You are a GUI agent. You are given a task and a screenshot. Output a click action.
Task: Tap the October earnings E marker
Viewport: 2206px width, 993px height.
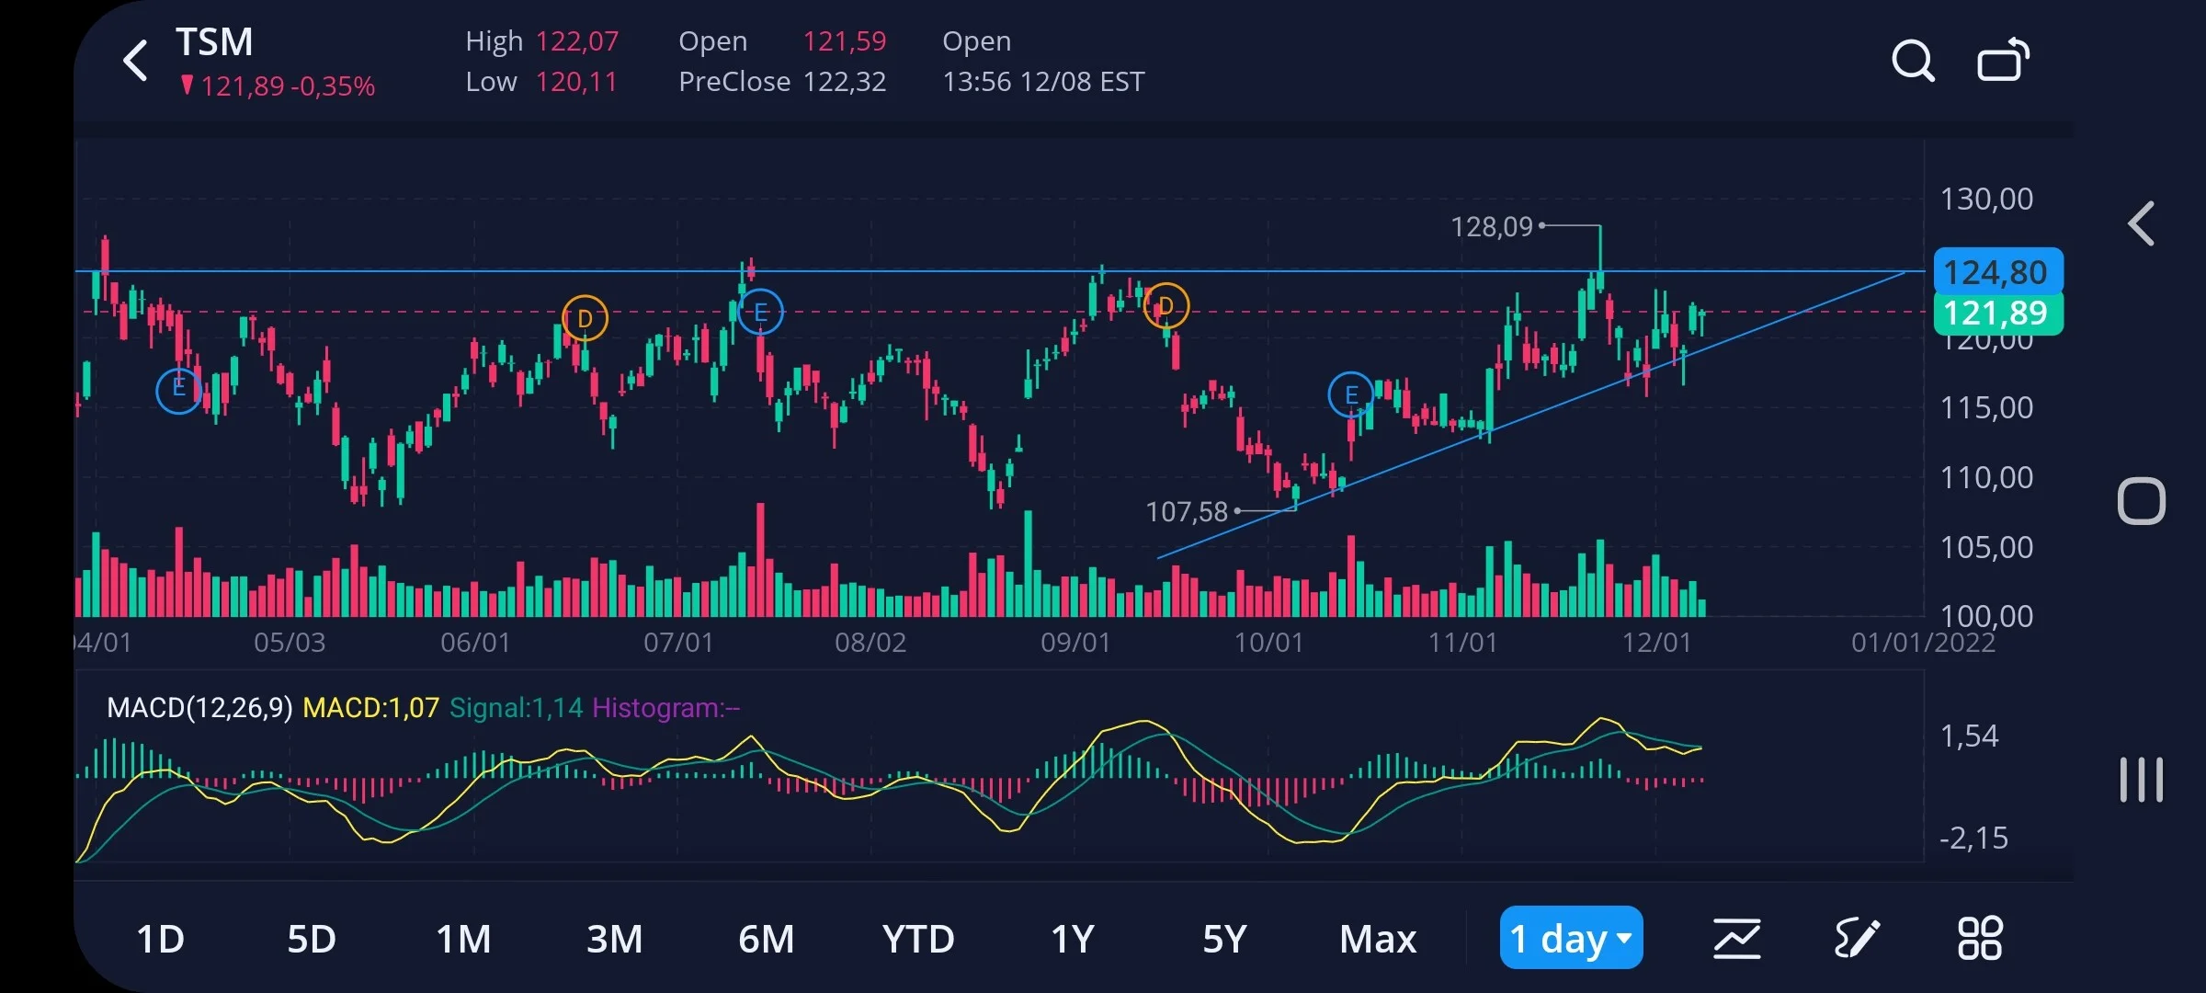tap(1351, 394)
